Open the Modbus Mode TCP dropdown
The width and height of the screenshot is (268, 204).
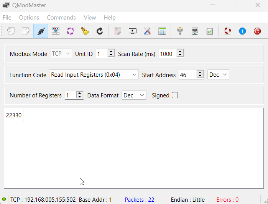tap(61, 54)
